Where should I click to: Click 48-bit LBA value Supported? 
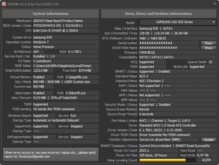[197, 67]
